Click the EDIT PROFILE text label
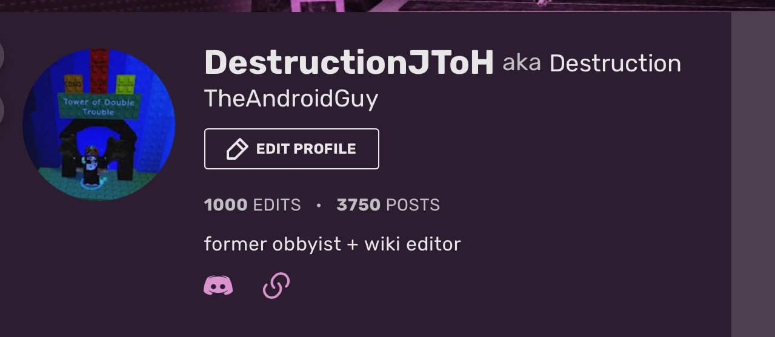 click(306, 149)
